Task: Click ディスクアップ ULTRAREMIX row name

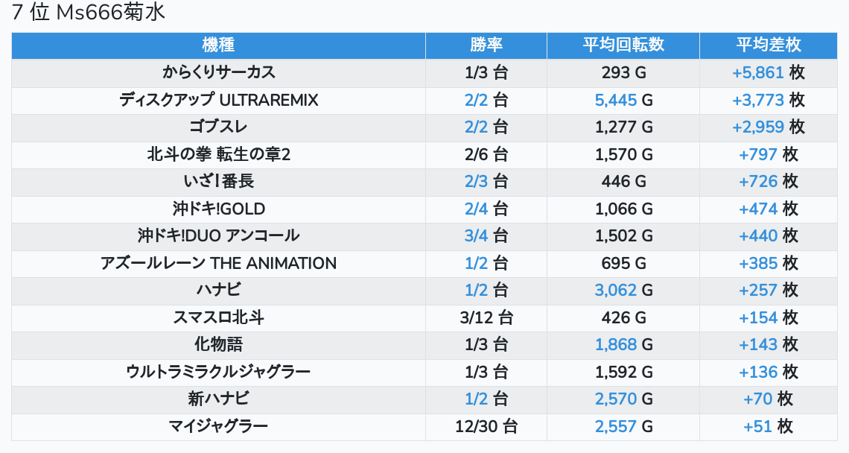Action: point(218,100)
